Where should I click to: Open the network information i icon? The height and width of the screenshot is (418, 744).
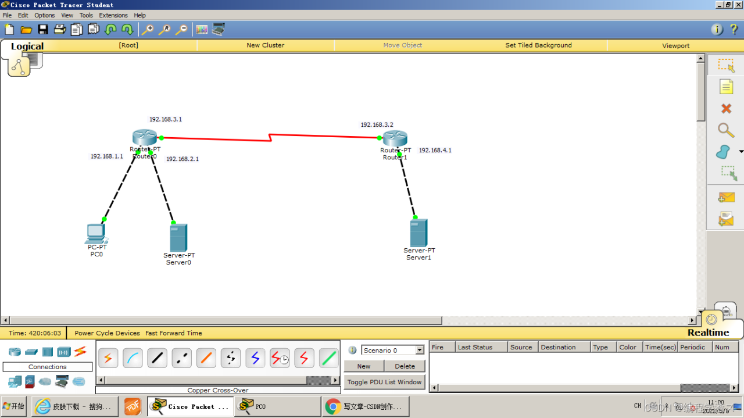pyautogui.click(x=717, y=29)
